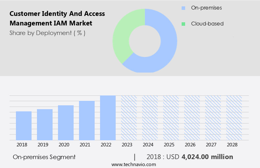Click the green Cloud-based donut segment
This screenshot has height=168, width=260.
point(122,35)
